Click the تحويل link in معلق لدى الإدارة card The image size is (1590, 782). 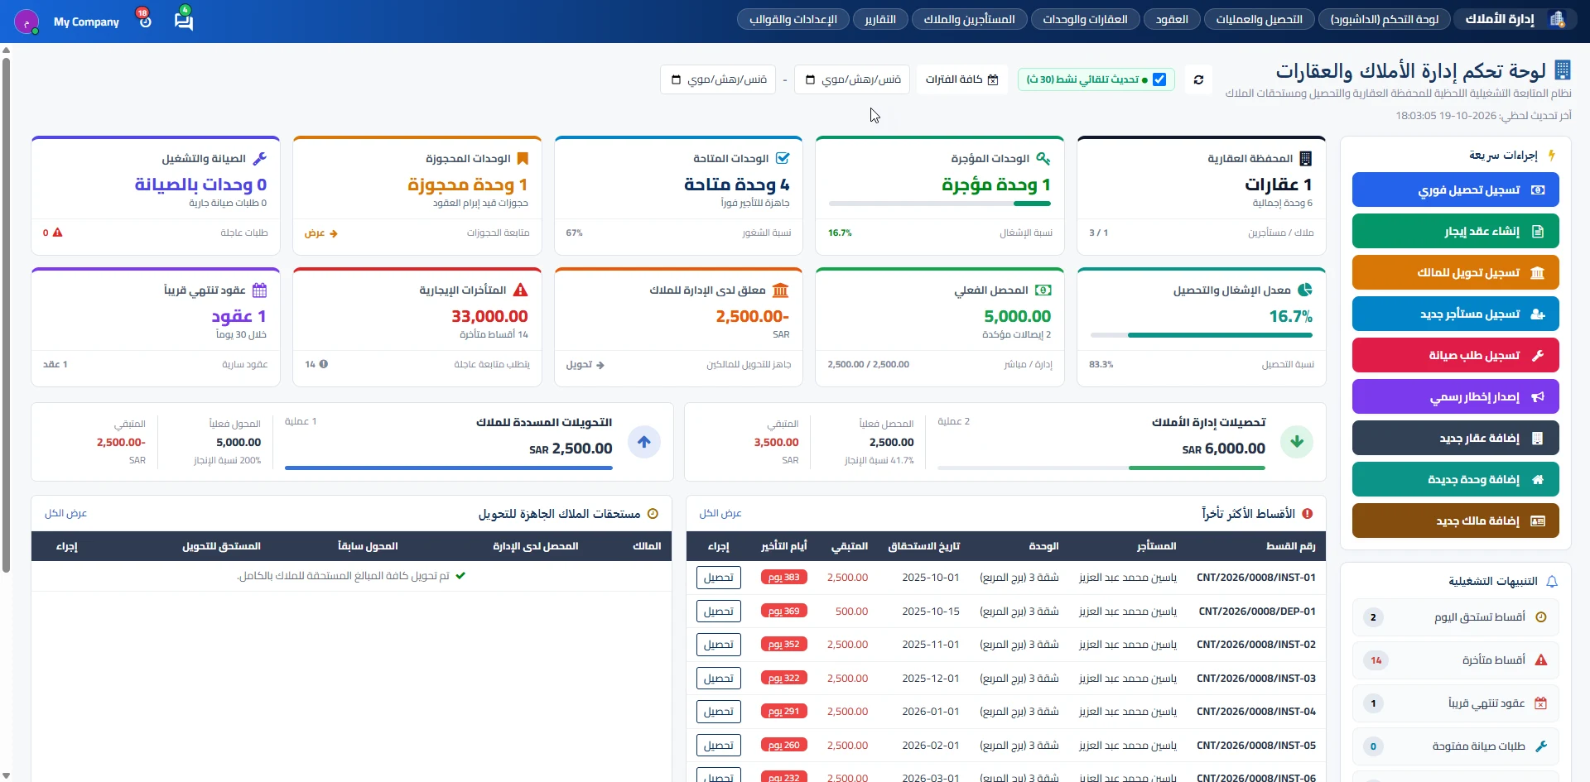585,364
